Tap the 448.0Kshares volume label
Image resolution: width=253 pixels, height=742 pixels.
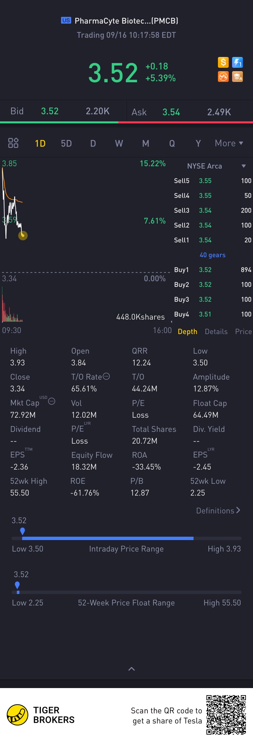tap(141, 317)
